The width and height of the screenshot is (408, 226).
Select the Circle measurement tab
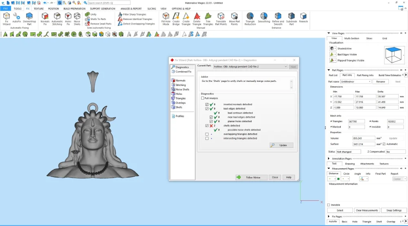tap(346, 174)
